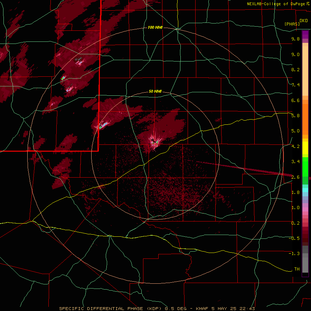Click the 2.6 scale value
311x311 pixels.
295,177
